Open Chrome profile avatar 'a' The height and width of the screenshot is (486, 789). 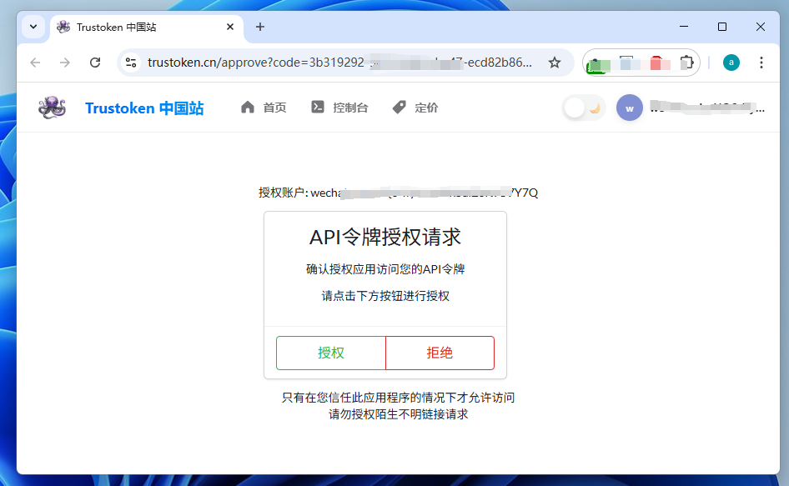click(x=731, y=63)
